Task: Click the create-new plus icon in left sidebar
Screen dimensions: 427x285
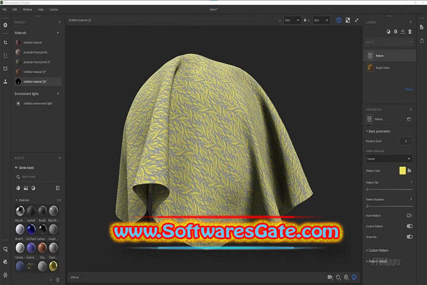Action: [5, 25]
